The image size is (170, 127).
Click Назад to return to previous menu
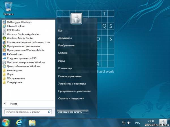pyautogui.click(x=14, y=104)
